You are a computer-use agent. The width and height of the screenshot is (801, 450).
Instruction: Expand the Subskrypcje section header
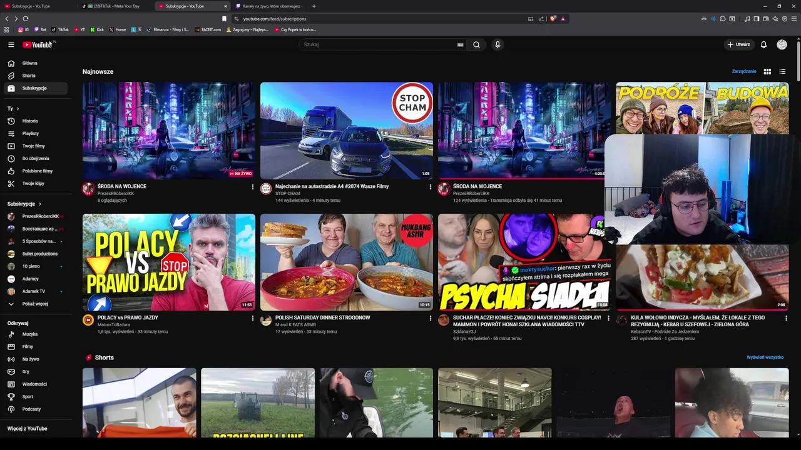click(x=24, y=204)
